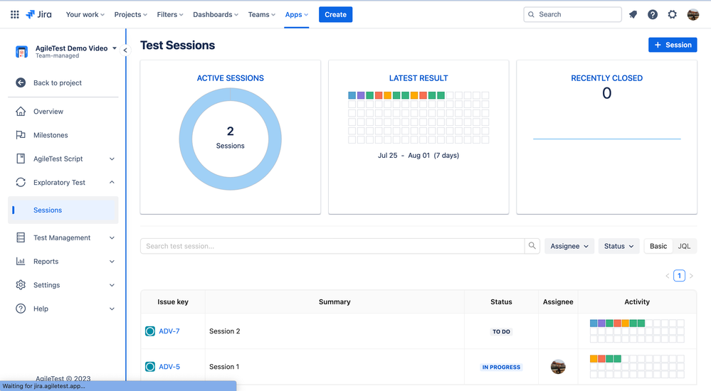711x391 pixels.
Task: Go to Jira home via logo
Action: point(38,14)
